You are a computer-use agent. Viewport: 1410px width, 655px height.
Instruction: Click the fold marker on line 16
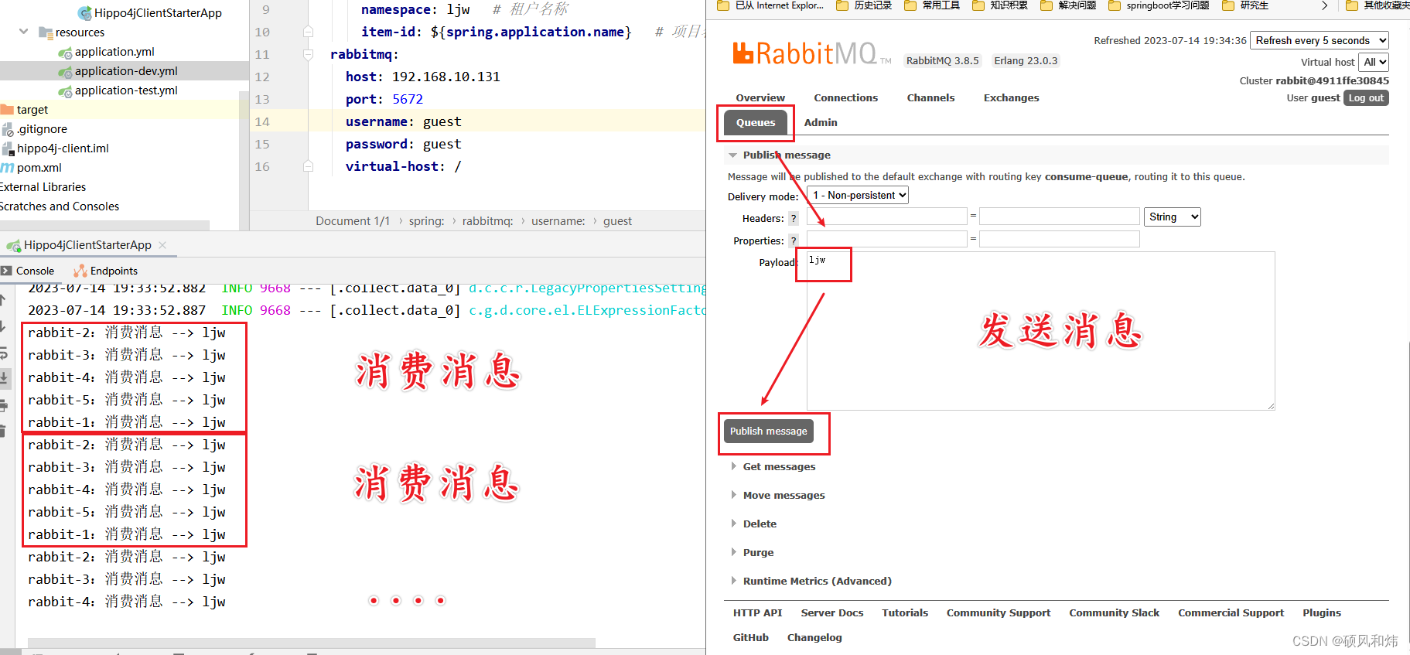tap(308, 166)
